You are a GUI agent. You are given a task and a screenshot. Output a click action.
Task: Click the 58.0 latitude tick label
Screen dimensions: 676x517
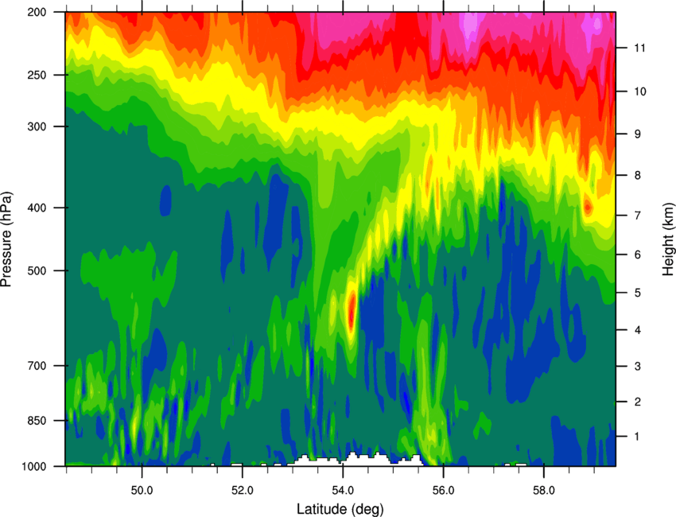point(544,490)
